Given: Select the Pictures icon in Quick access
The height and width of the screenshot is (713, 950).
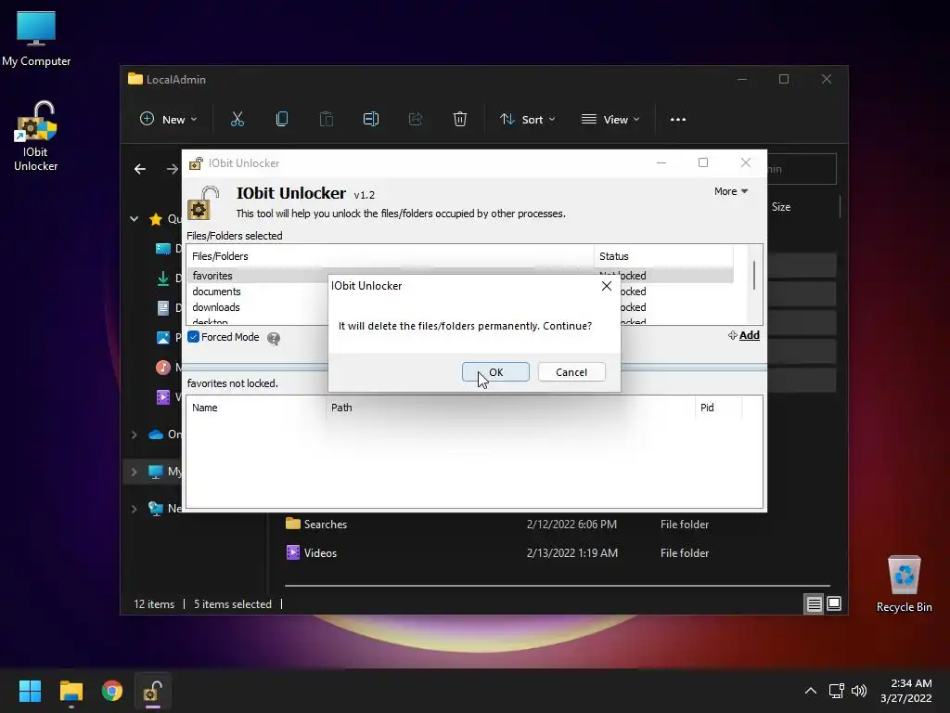Looking at the screenshot, I should pyautogui.click(x=163, y=338).
